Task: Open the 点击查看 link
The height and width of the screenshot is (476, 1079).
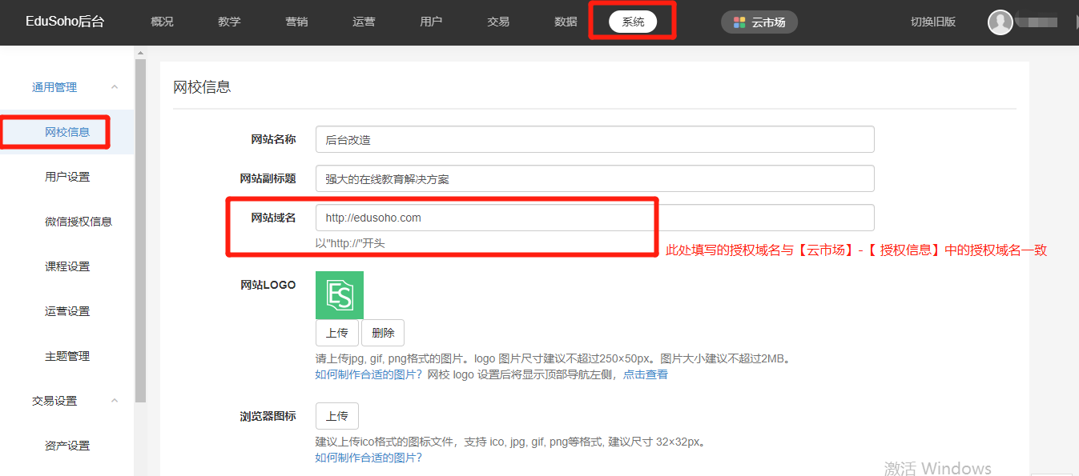Action: coord(645,374)
